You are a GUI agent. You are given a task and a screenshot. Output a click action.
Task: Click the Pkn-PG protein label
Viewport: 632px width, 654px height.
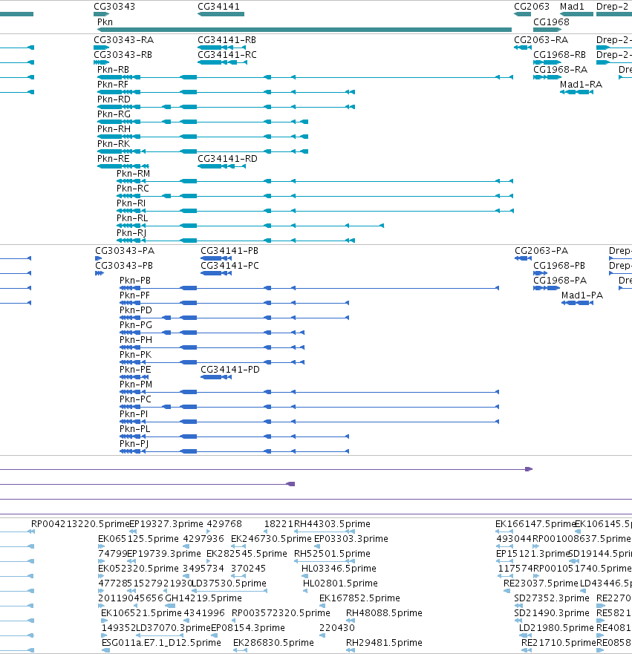[136, 325]
